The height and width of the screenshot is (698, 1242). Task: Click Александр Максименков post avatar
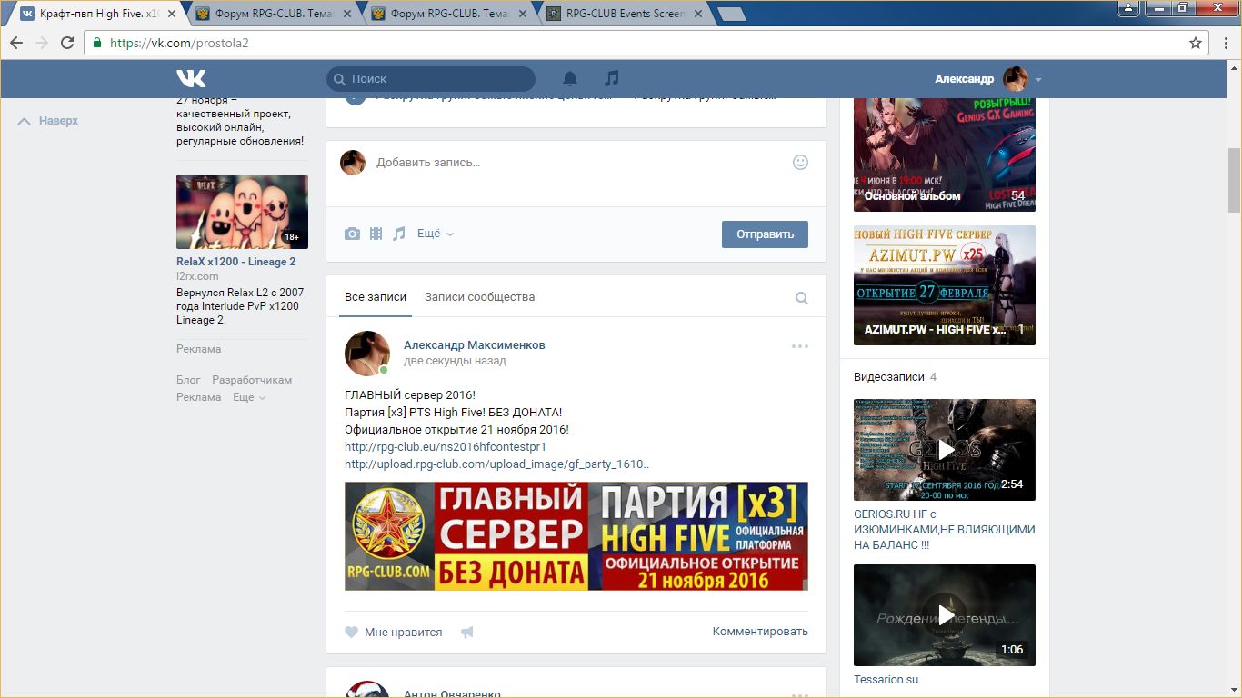(367, 354)
